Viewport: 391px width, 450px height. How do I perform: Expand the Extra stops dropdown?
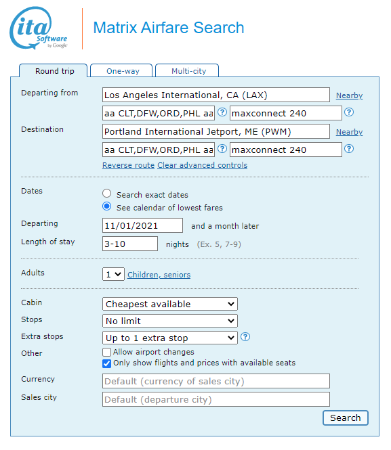point(170,338)
